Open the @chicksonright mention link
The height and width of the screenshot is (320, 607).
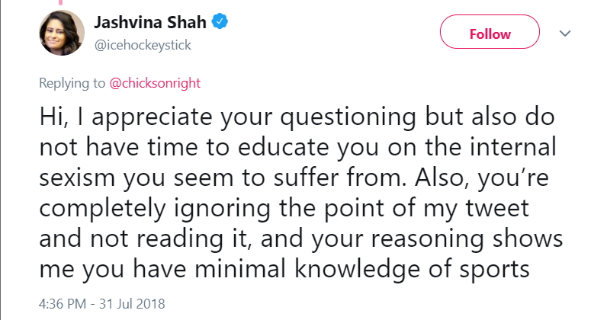tap(155, 83)
